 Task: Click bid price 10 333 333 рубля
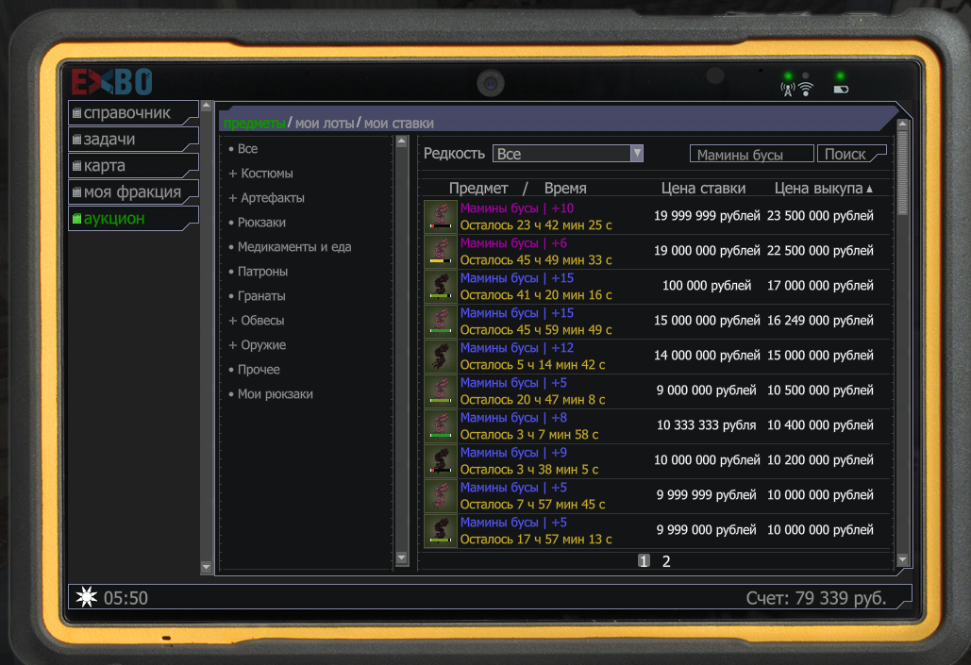click(707, 425)
